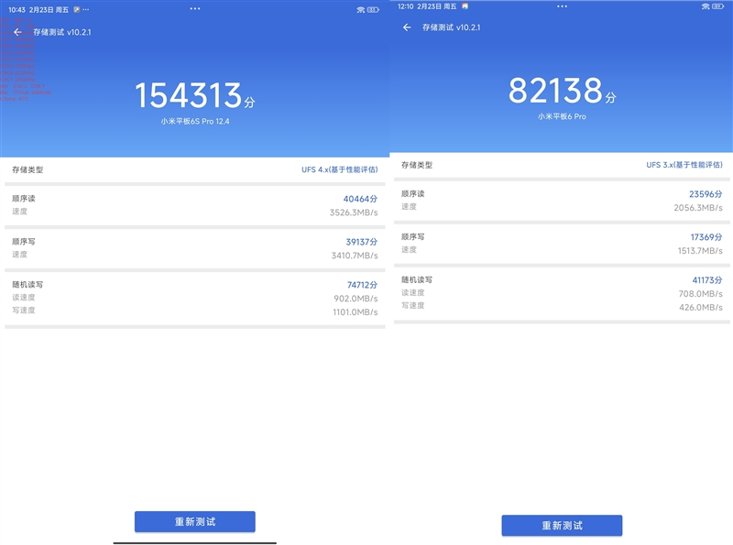Tap back arrow on Pad 6 Pro test screen
The image size is (733, 545).
coord(407,27)
